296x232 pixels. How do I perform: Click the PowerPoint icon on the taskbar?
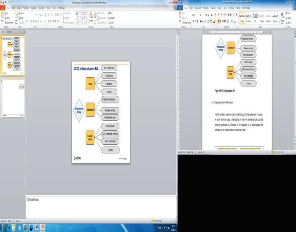tap(43, 228)
